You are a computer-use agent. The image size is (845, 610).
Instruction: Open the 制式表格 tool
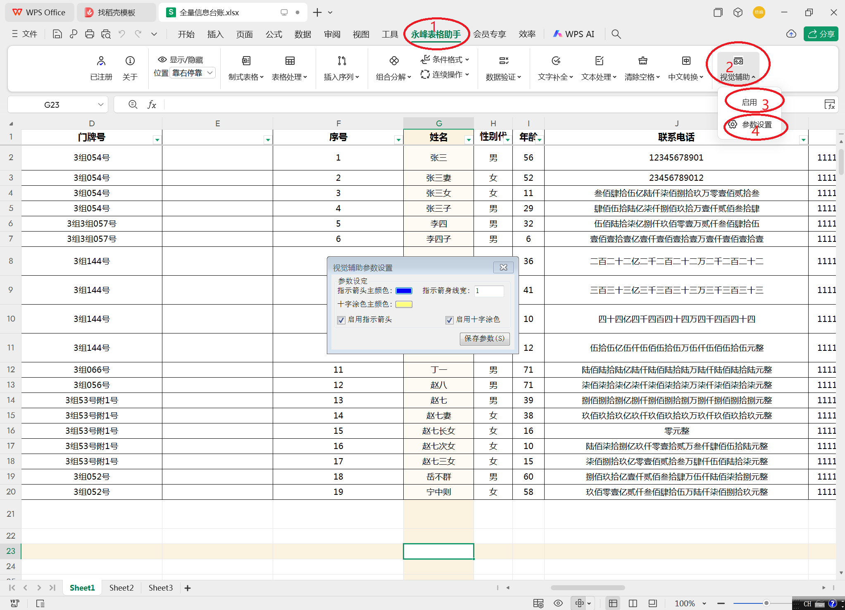click(245, 67)
